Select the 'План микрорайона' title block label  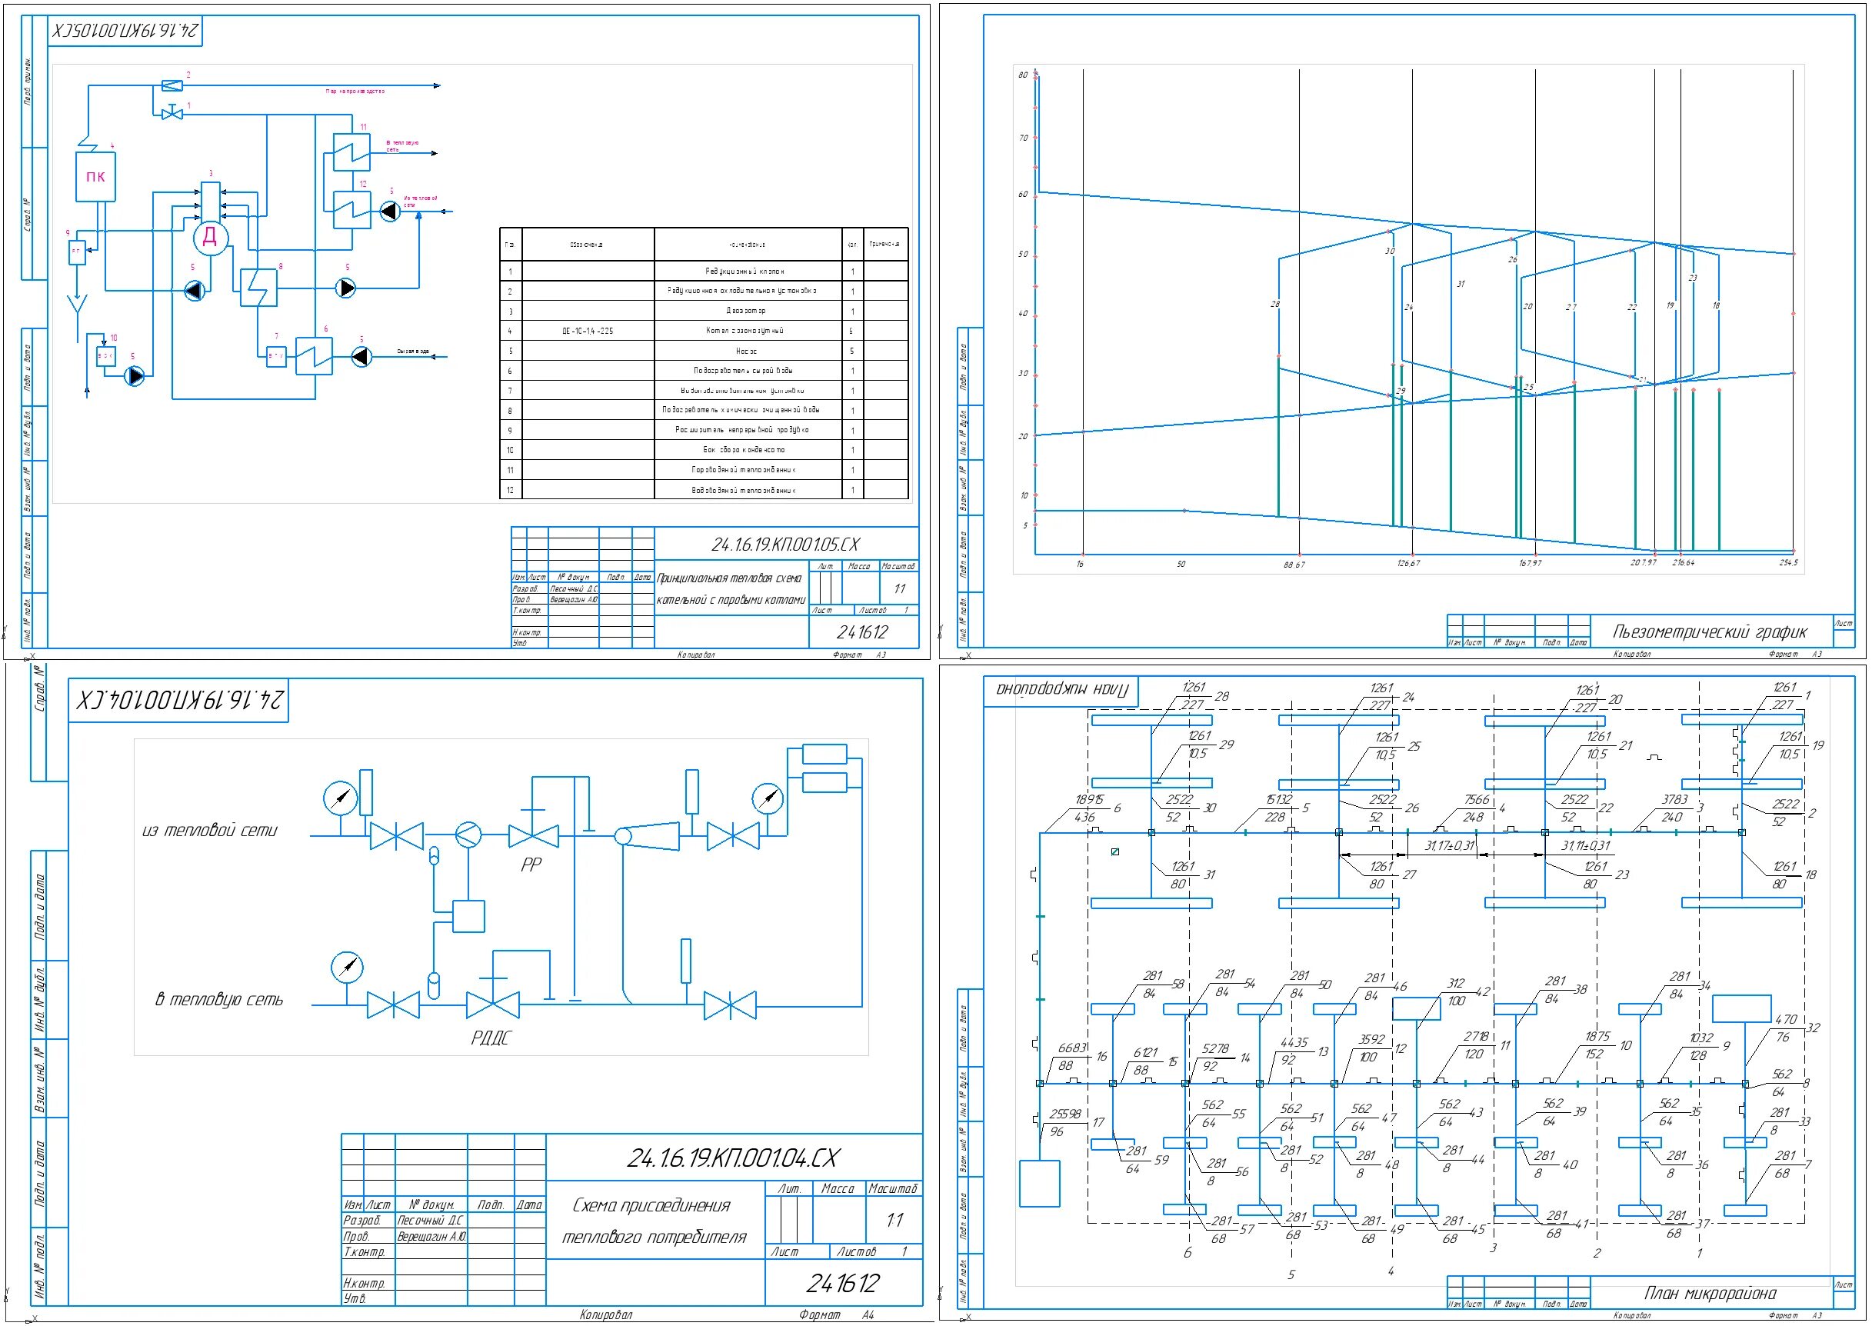[1710, 1294]
